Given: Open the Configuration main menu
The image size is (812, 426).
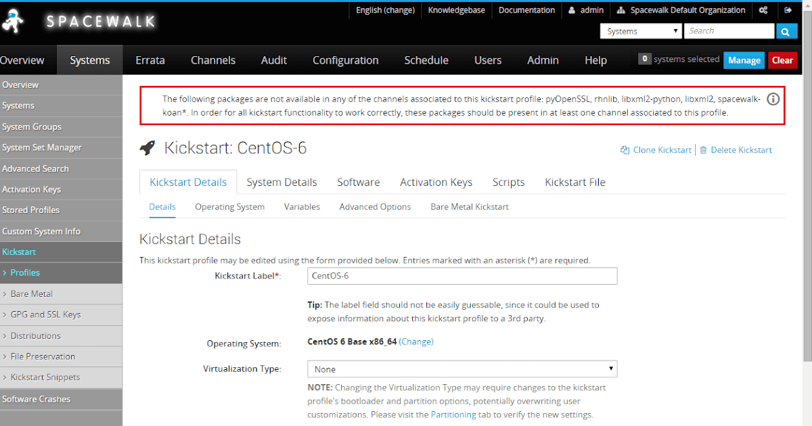Looking at the screenshot, I should click(x=346, y=60).
